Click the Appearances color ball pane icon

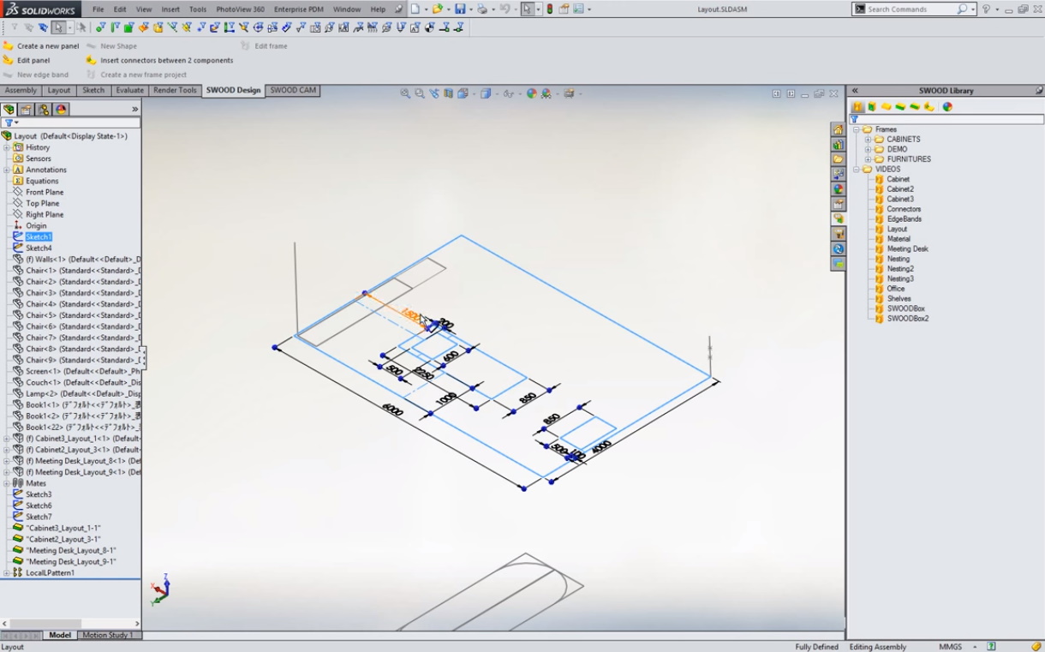(x=839, y=189)
